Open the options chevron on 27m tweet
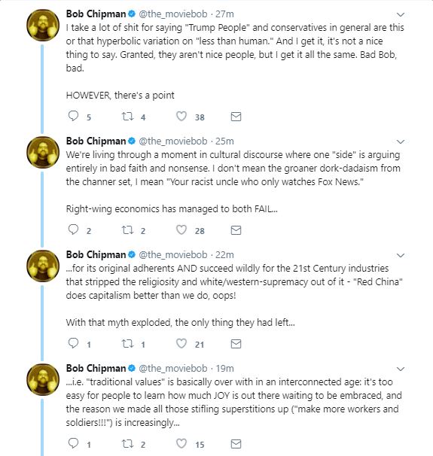This screenshot has width=433, height=456. 401,14
